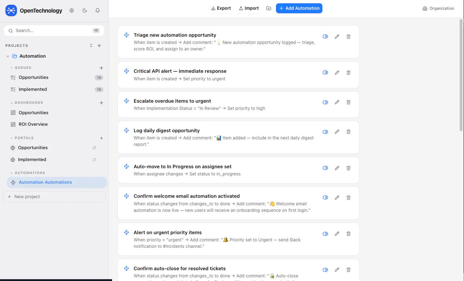Edit Auto-move to In Progress automation
This screenshot has width=464, height=281.
click(x=337, y=168)
